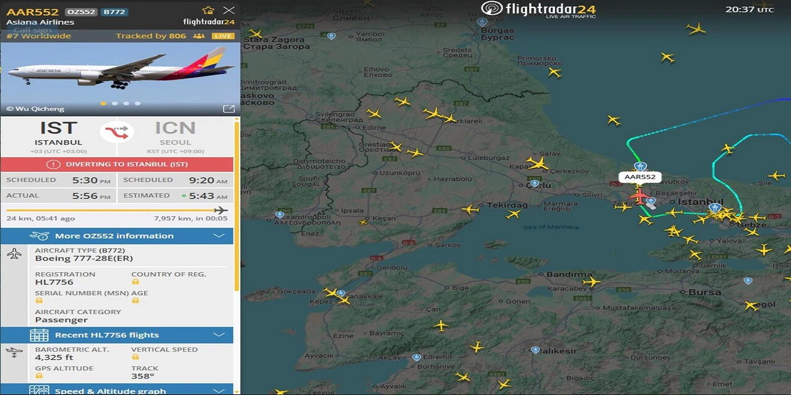Click the estimated arrival time 5:43 AM
Screen dimensions: 791x395
click(209, 196)
